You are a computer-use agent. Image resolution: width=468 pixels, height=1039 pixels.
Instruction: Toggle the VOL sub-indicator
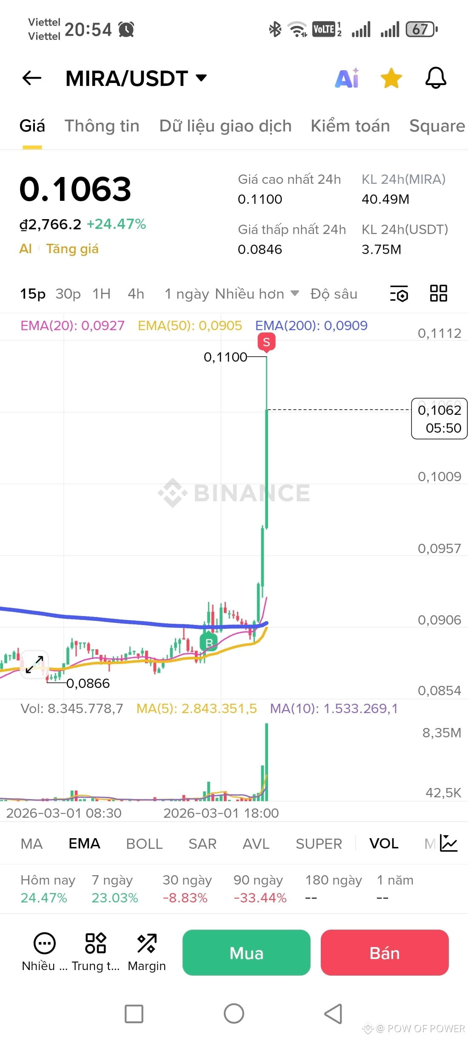(x=384, y=843)
